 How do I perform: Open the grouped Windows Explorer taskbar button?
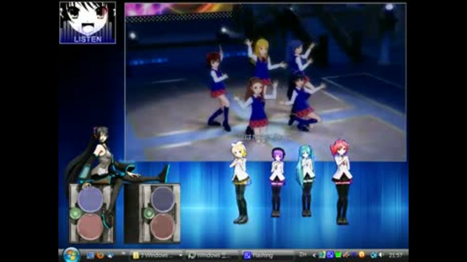157,256
